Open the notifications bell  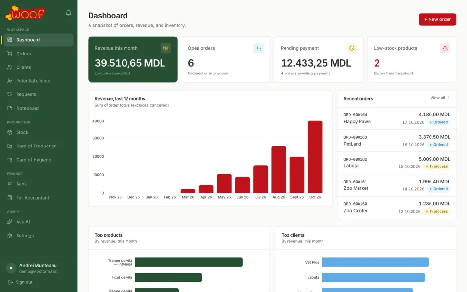click(69, 13)
